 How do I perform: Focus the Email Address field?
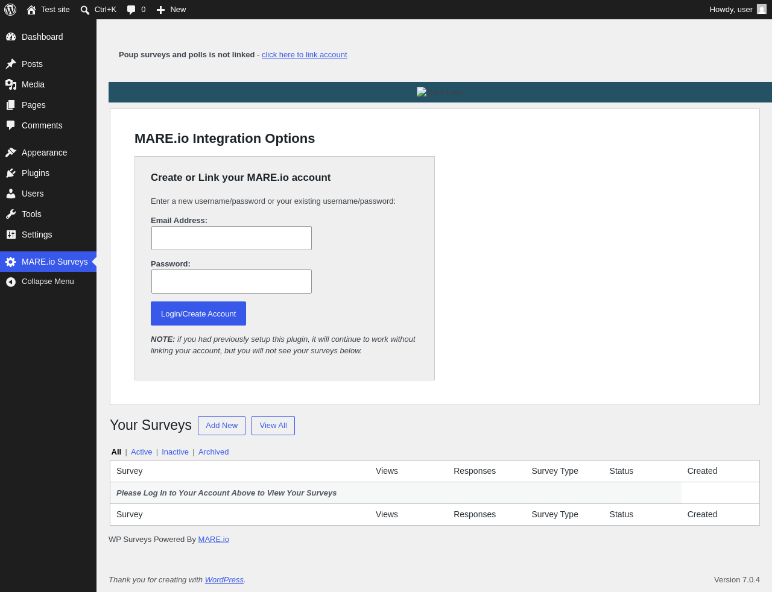pos(232,238)
